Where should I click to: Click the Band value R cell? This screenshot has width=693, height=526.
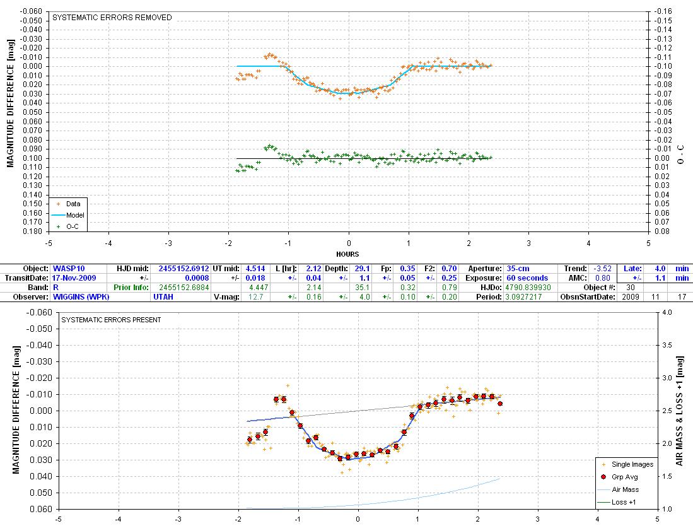79,288
